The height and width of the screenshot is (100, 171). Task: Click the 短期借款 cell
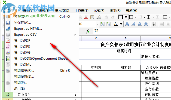[x=156, y=78]
